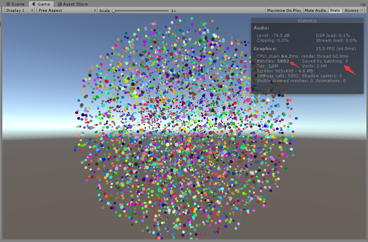Image resolution: width=368 pixels, height=242 pixels.
Task: Open the Asset Store tab
Action: [73, 4]
